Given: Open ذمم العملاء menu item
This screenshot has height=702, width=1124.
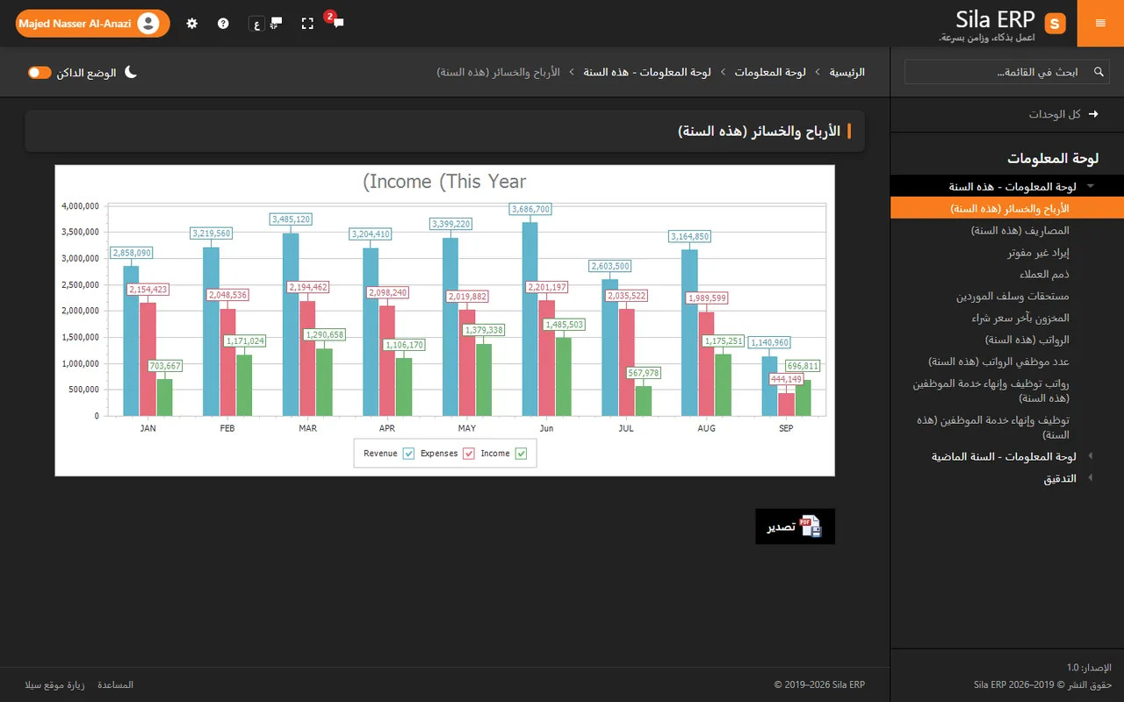Looking at the screenshot, I should [1007, 274].
